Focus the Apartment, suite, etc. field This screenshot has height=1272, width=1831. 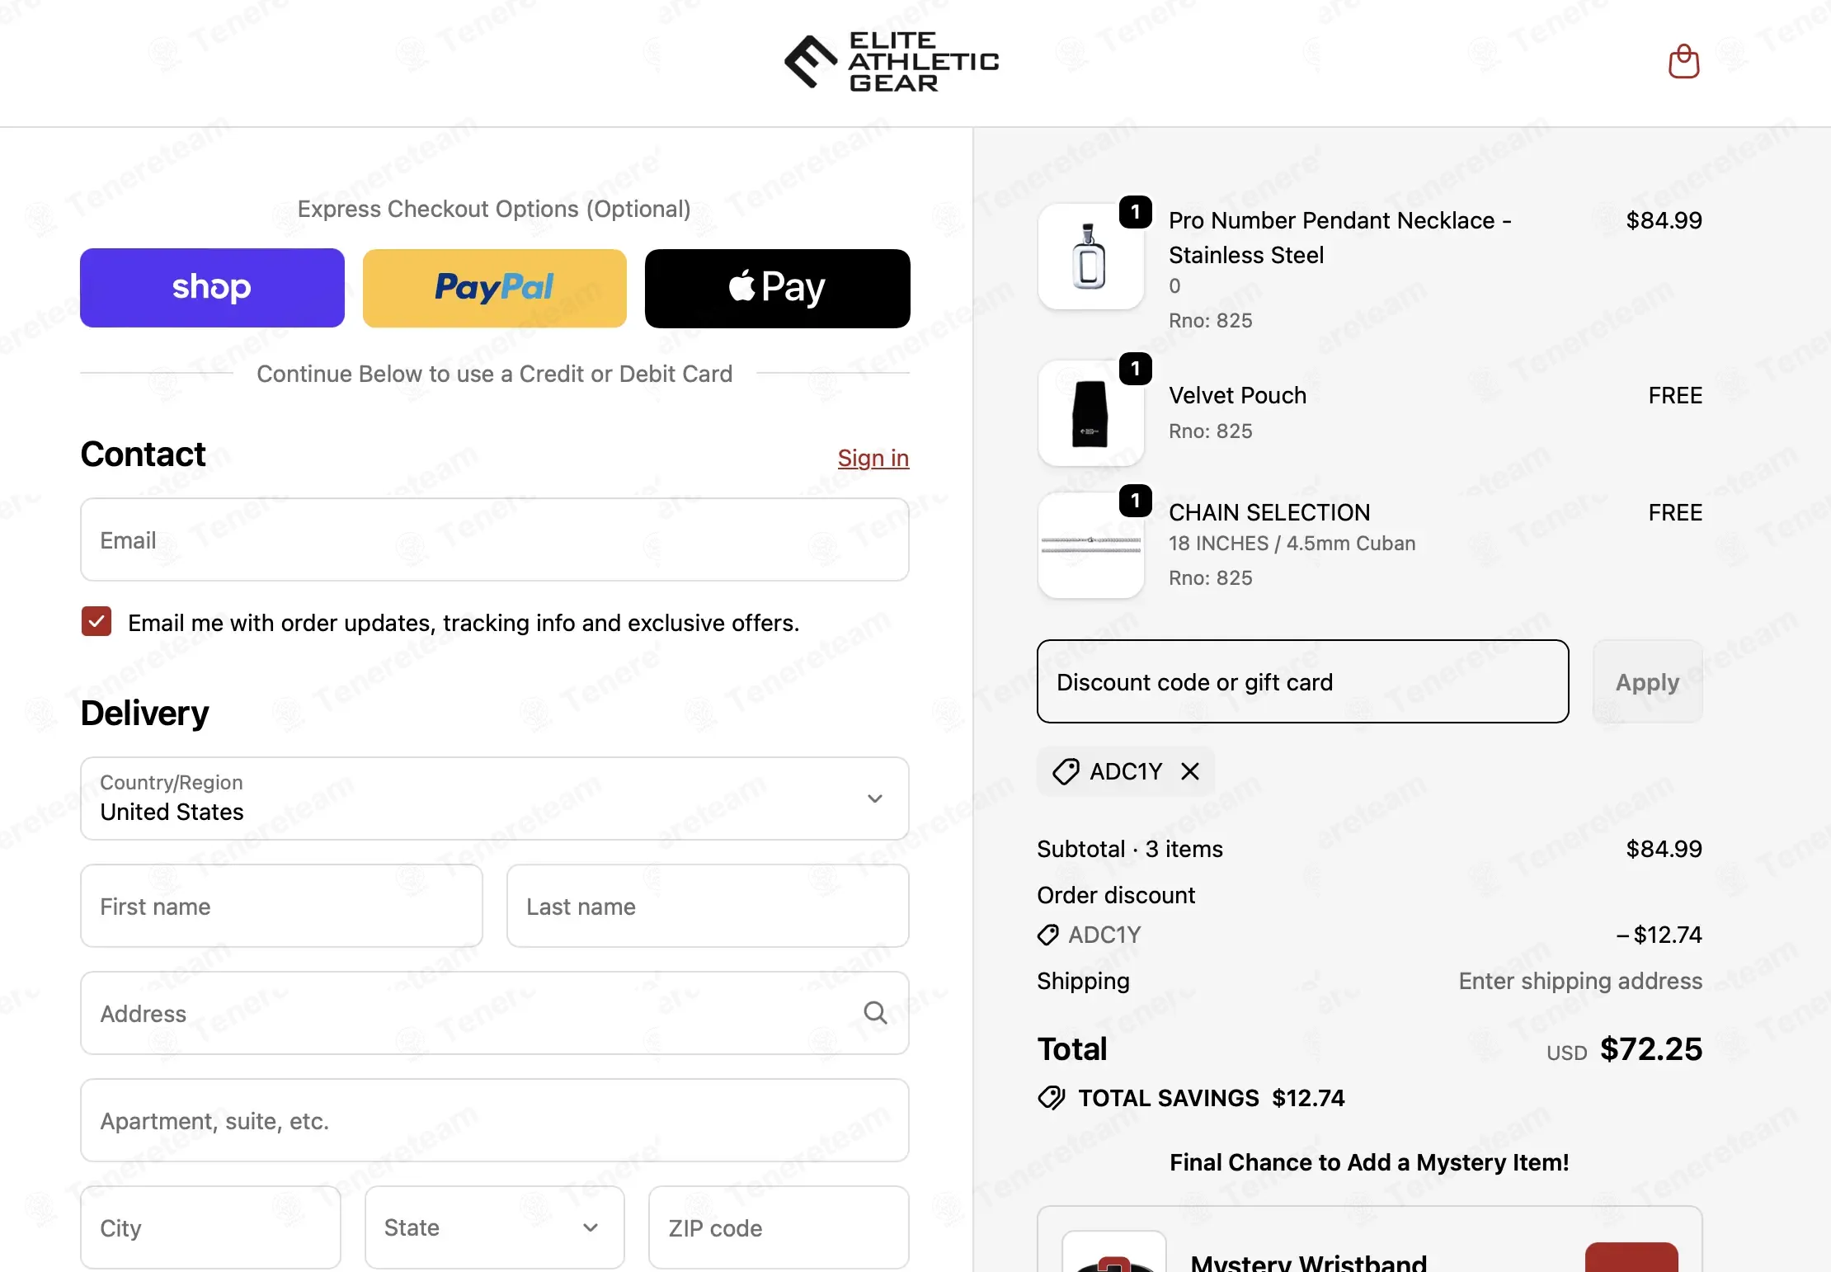[495, 1120]
